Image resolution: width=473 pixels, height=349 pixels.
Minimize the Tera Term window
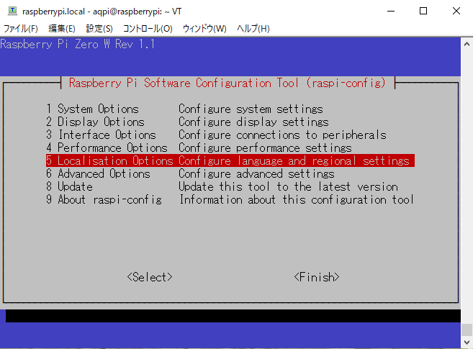pos(391,11)
